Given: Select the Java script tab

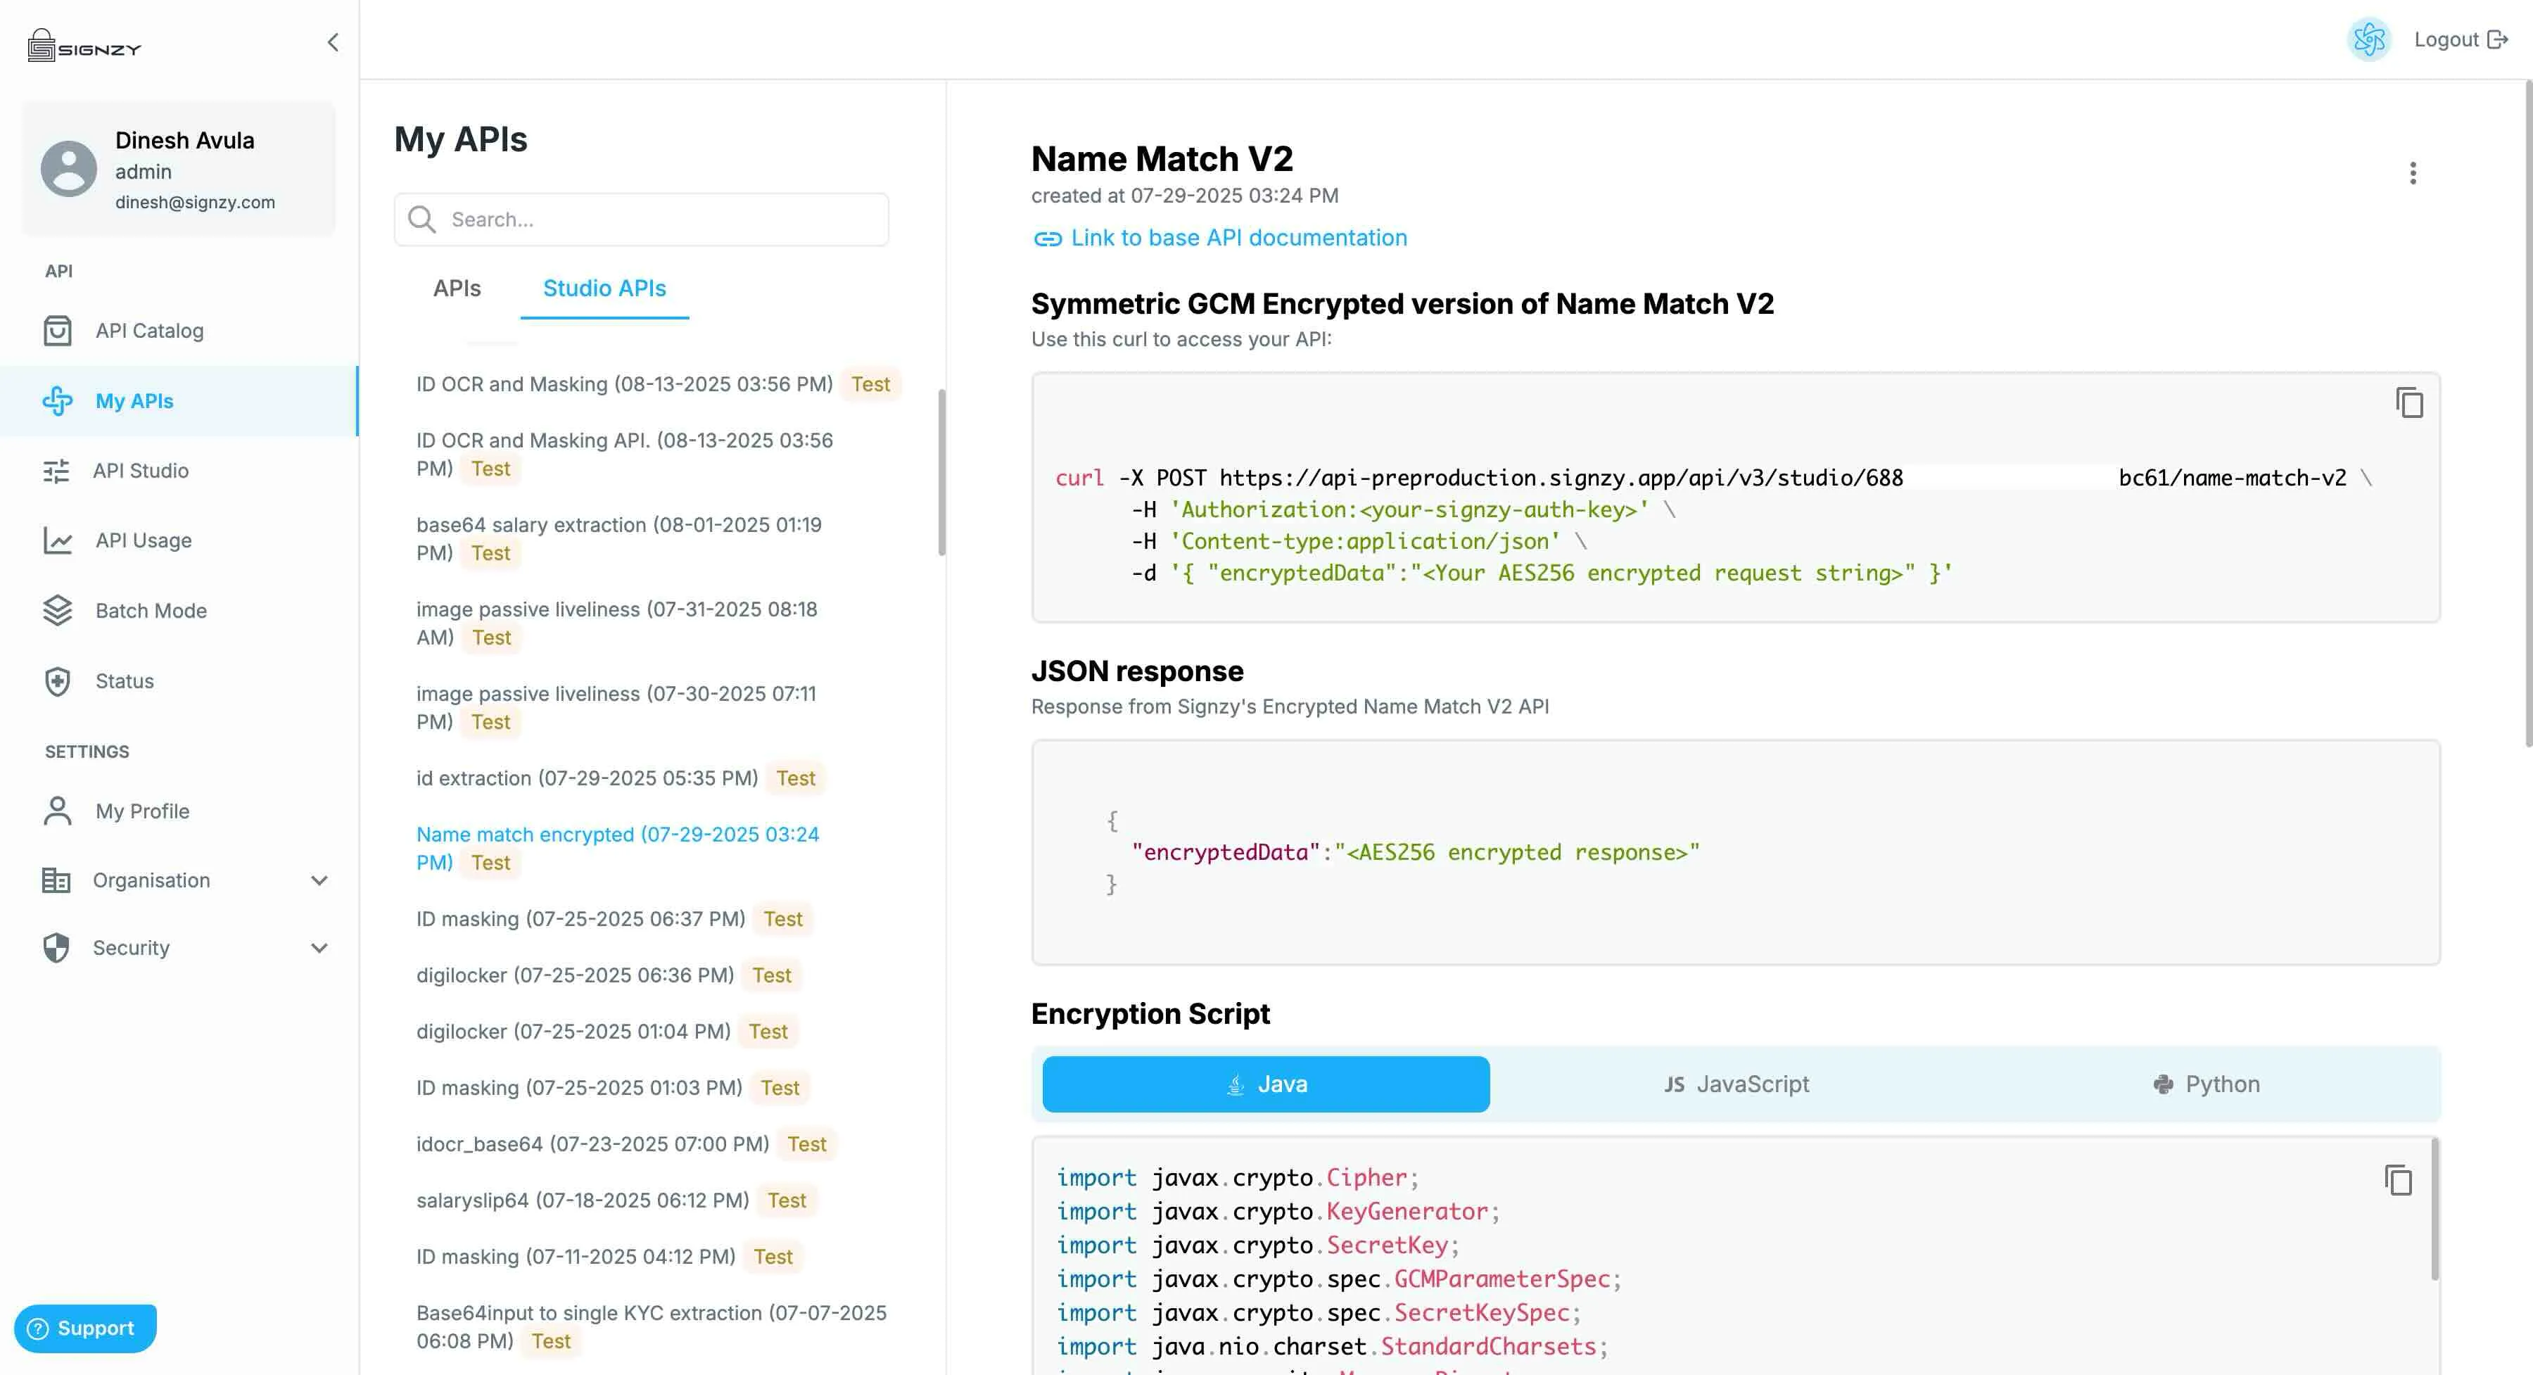Looking at the screenshot, I should pyautogui.click(x=1266, y=1084).
